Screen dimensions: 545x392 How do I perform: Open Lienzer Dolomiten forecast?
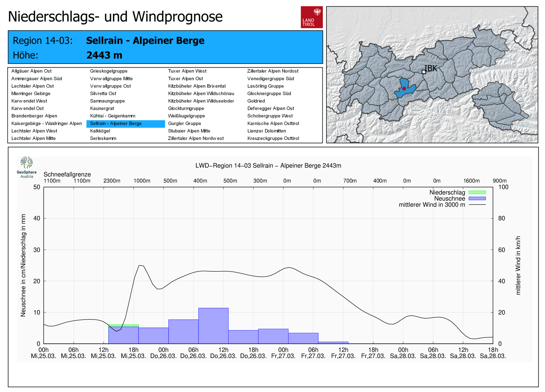click(x=266, y=131)
